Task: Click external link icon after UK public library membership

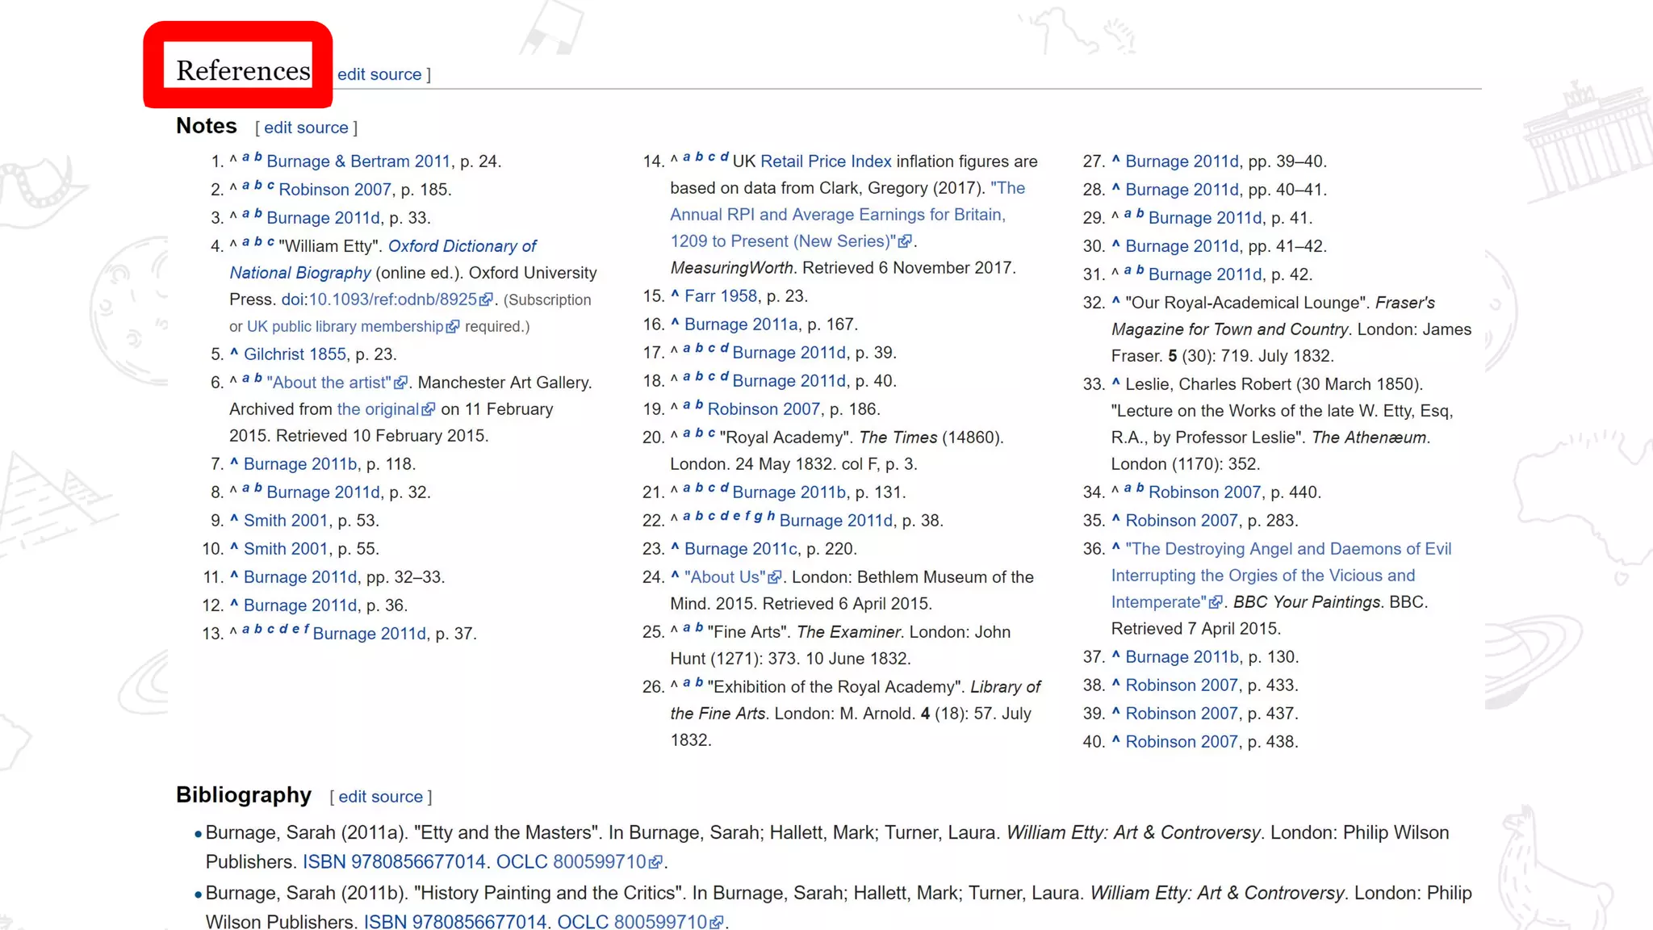Action: (453, 326)
